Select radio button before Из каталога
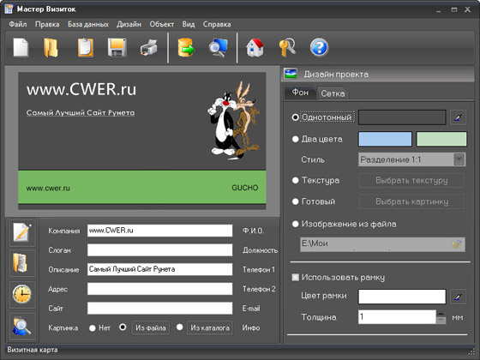The height and width of the screenshot is (360, 480). coord(180,327)
